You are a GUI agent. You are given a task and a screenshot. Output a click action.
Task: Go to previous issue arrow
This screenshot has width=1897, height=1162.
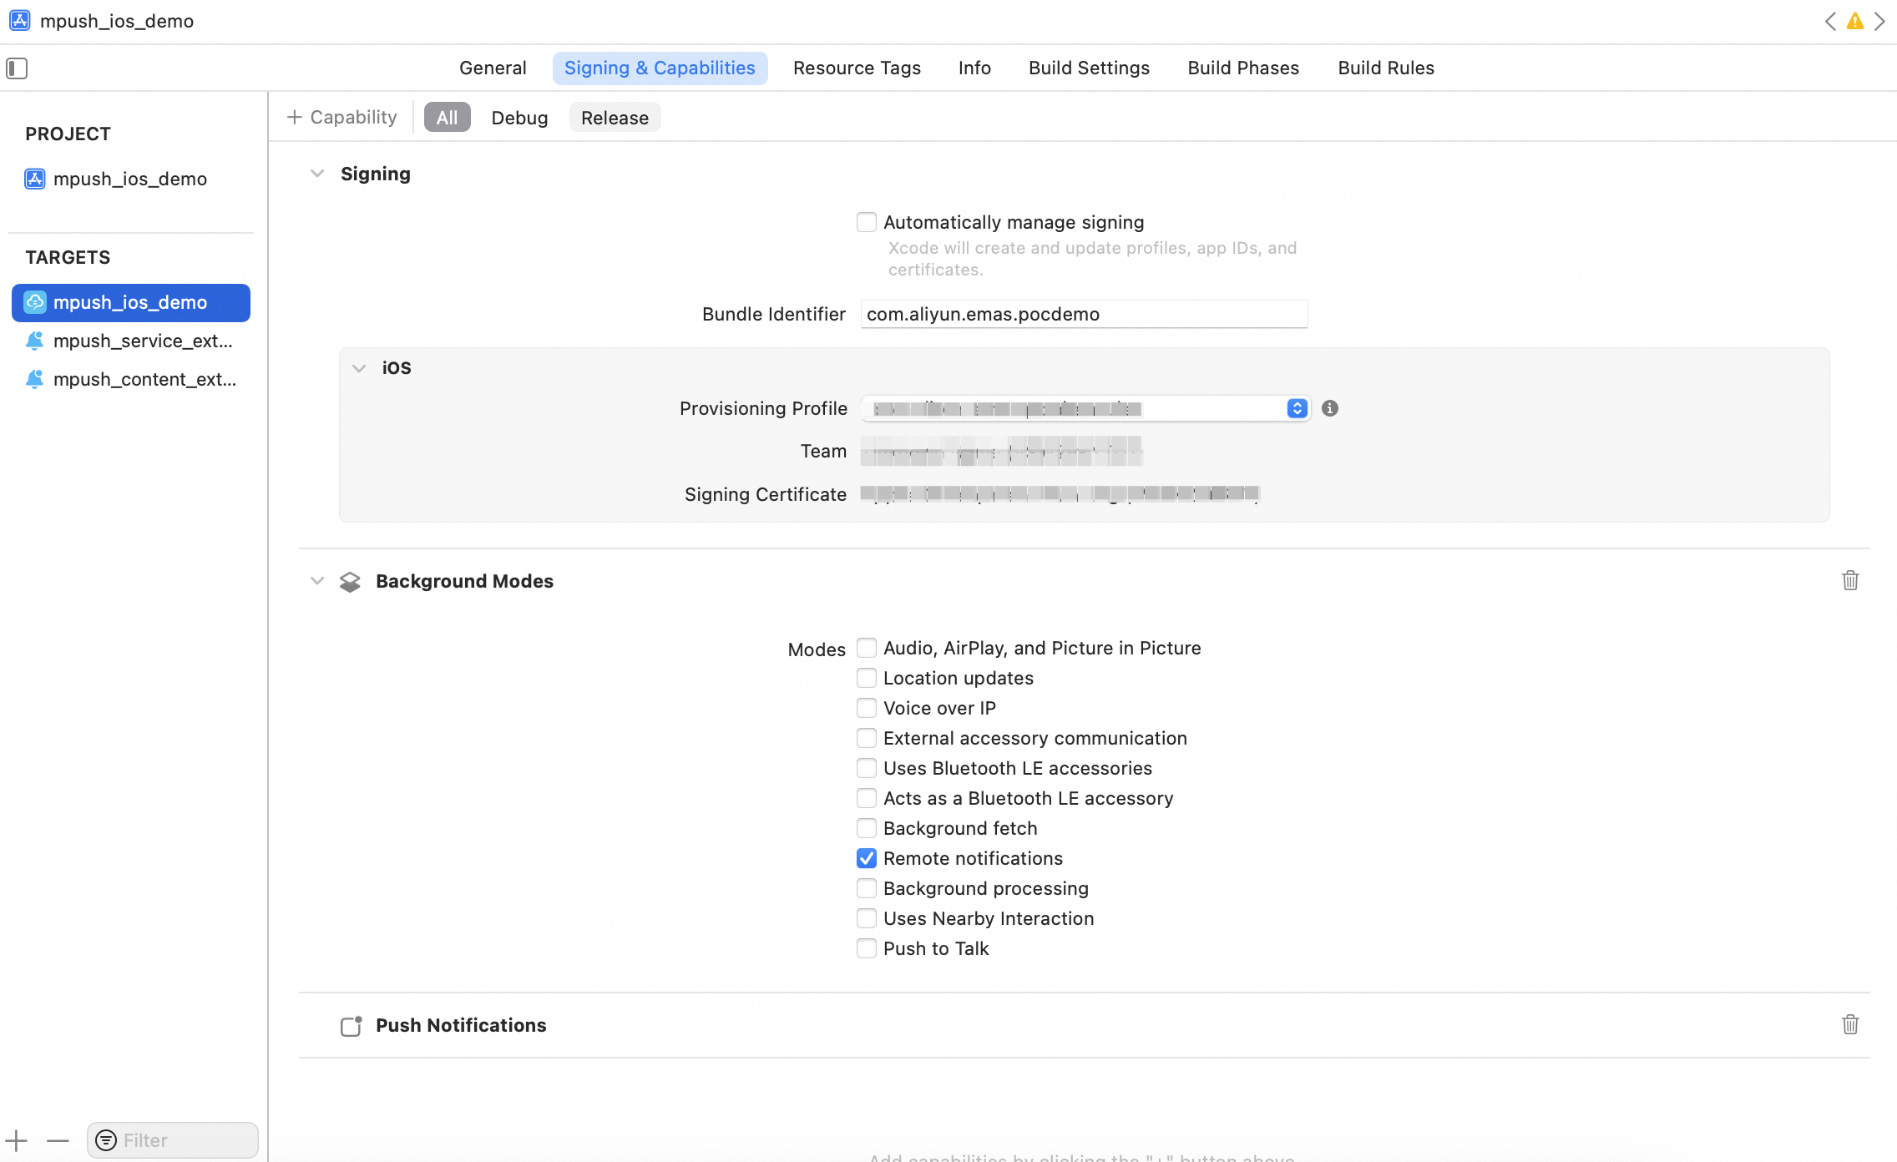pos(1830,22)
